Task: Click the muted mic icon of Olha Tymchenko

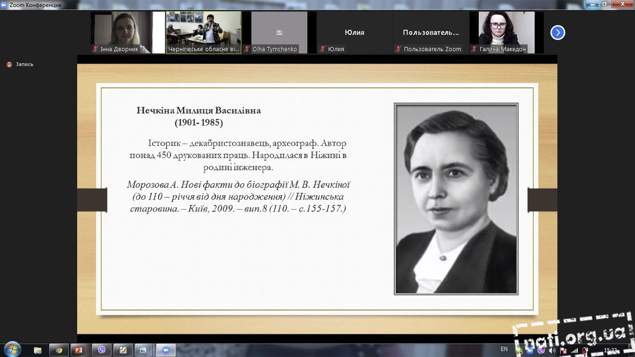Action: [x=247, y=49]
